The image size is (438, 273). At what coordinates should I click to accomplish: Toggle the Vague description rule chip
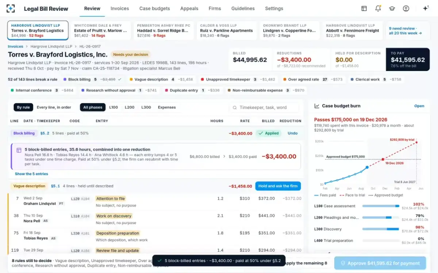point(161,79)
